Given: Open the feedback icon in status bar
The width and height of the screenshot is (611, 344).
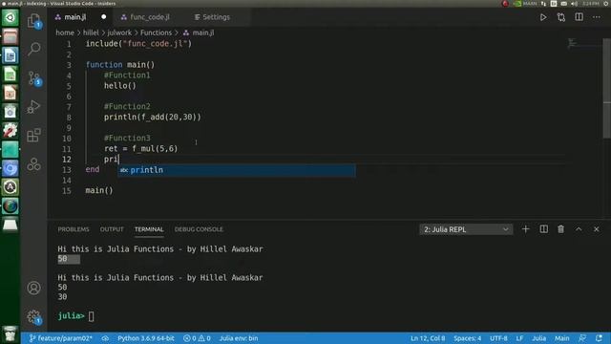Looking at the screenshot, I should [582, 338].
